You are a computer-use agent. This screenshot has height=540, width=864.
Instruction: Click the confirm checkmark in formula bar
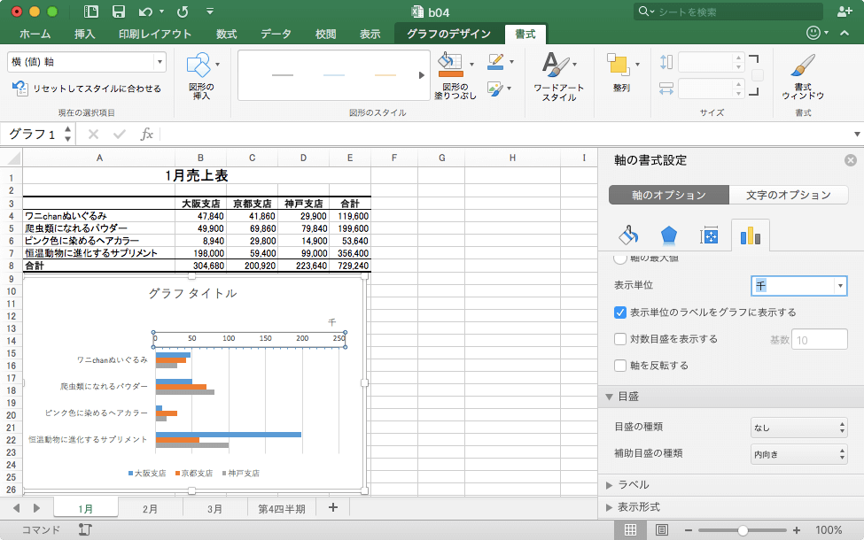(x=120, y=134)
